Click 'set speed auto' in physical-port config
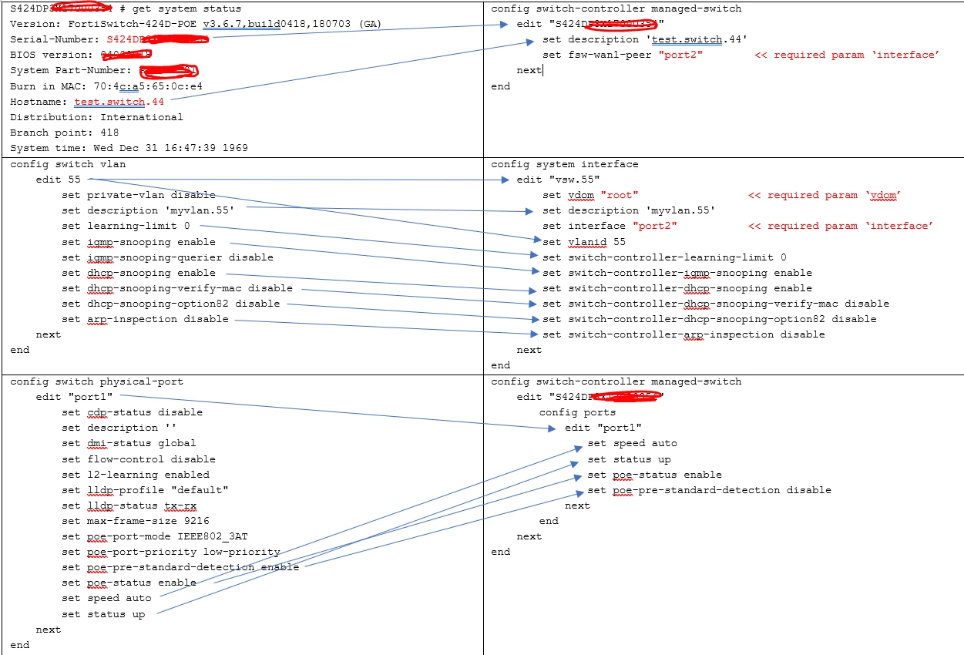Screen dimensions: 964x655 point(106,598)
